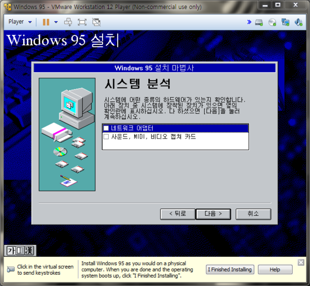Check the 네트워크 어댑터 checkbox

click(106, 128)
